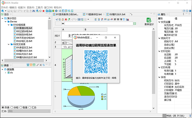Click the align right icon in report toolbar
This screenshot has width=192, height=118.
(121, 20)
